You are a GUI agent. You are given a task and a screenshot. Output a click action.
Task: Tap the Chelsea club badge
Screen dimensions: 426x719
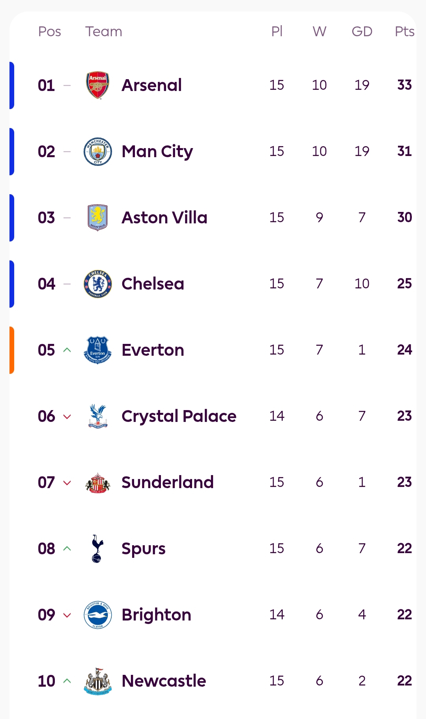coord(97,284)
